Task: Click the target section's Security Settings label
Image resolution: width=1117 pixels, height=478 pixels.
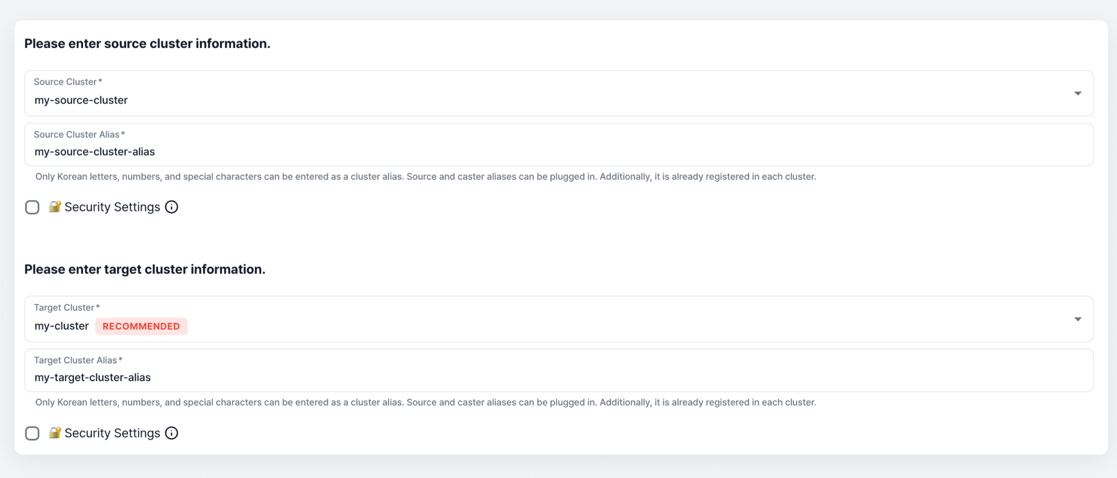Action: tap(112, 433)
